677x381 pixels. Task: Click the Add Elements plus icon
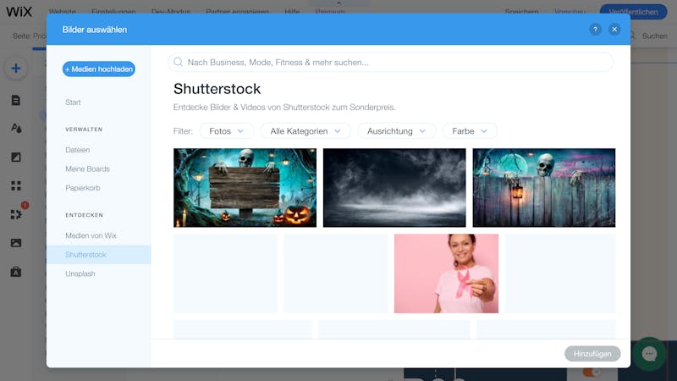16,69
